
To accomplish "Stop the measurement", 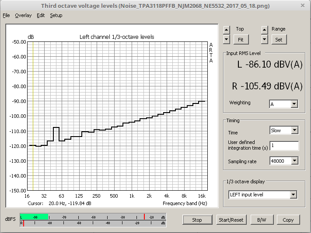I will click(x=197, y=220).
